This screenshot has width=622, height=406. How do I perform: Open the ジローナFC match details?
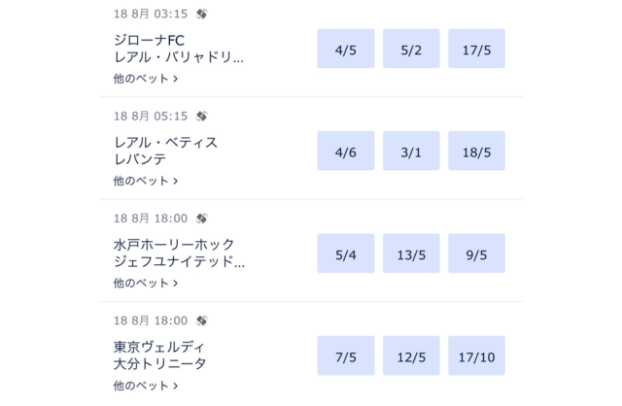click(149, 40)
